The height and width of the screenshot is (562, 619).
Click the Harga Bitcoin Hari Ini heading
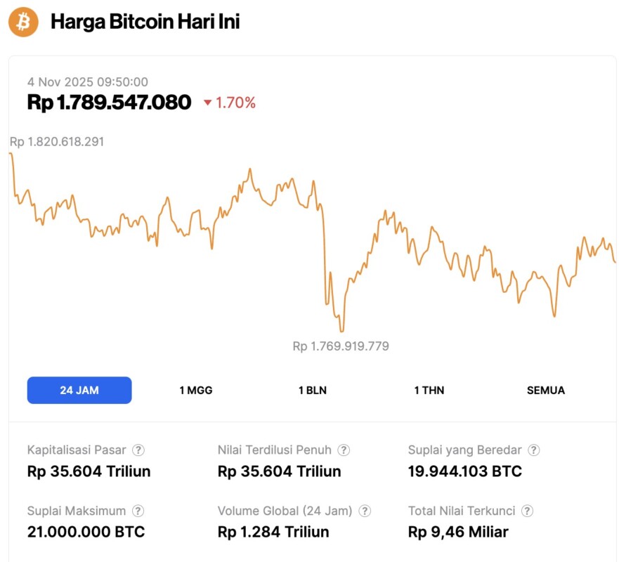(x=145, y=22)
